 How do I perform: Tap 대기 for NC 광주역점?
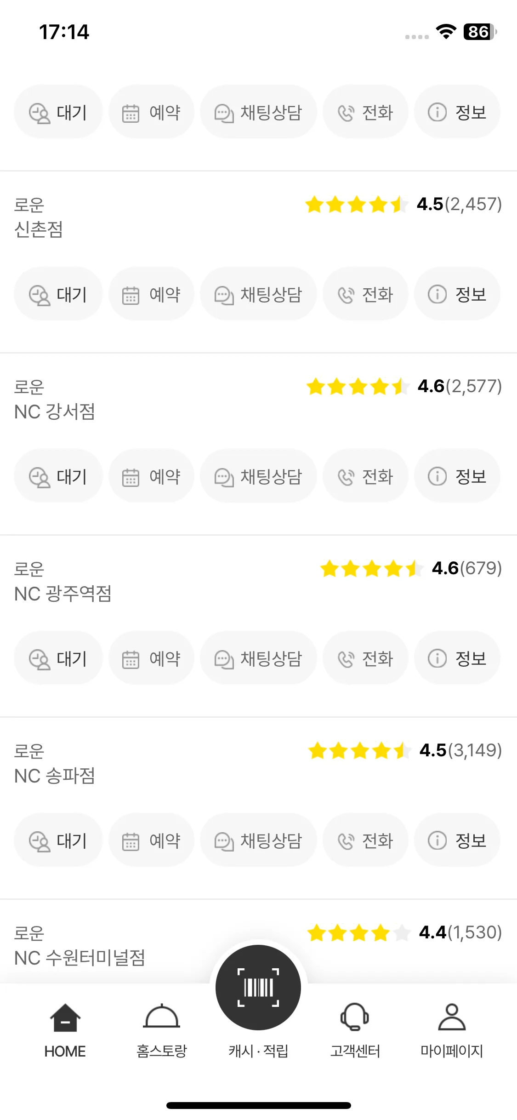tap(58, 658)
